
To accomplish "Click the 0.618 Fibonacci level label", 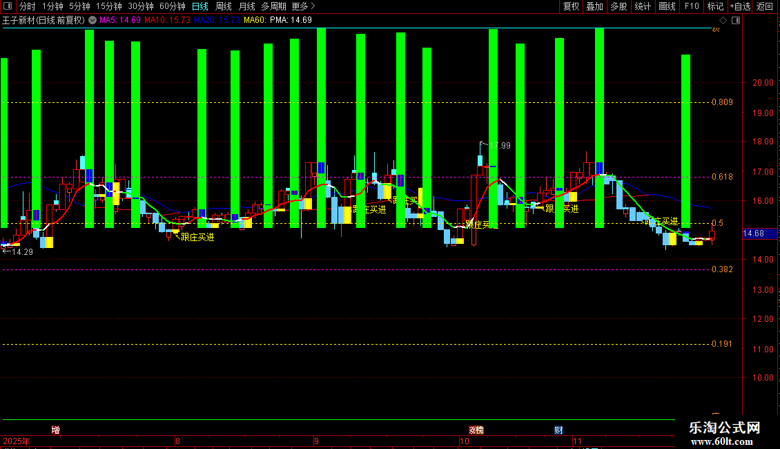I will (722, 177).
